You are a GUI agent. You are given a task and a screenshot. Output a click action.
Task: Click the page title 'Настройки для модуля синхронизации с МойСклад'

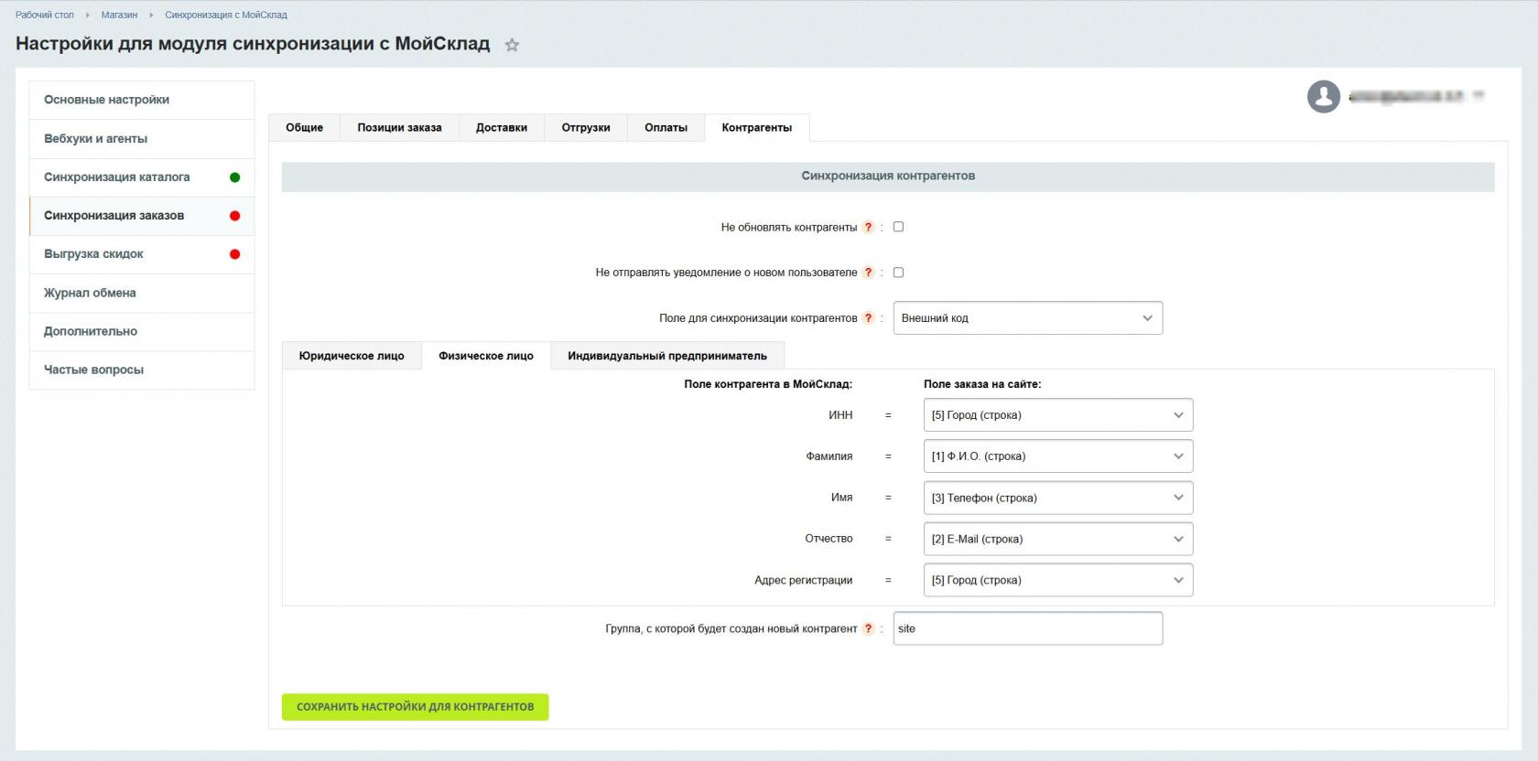[x=253, y=44]
